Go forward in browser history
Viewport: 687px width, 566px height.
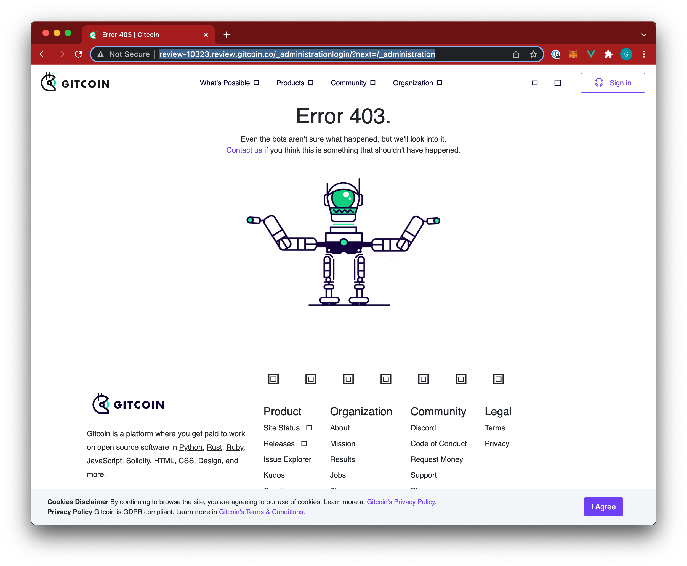click(x=61, y=54)
